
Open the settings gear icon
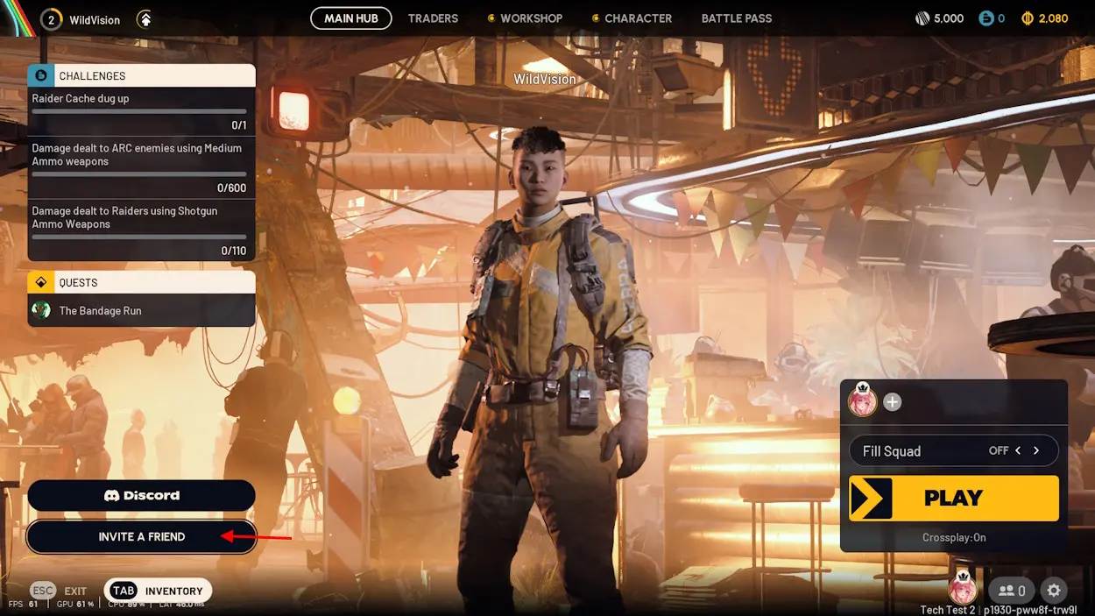pyautogui.click(x=1054, y=591)
